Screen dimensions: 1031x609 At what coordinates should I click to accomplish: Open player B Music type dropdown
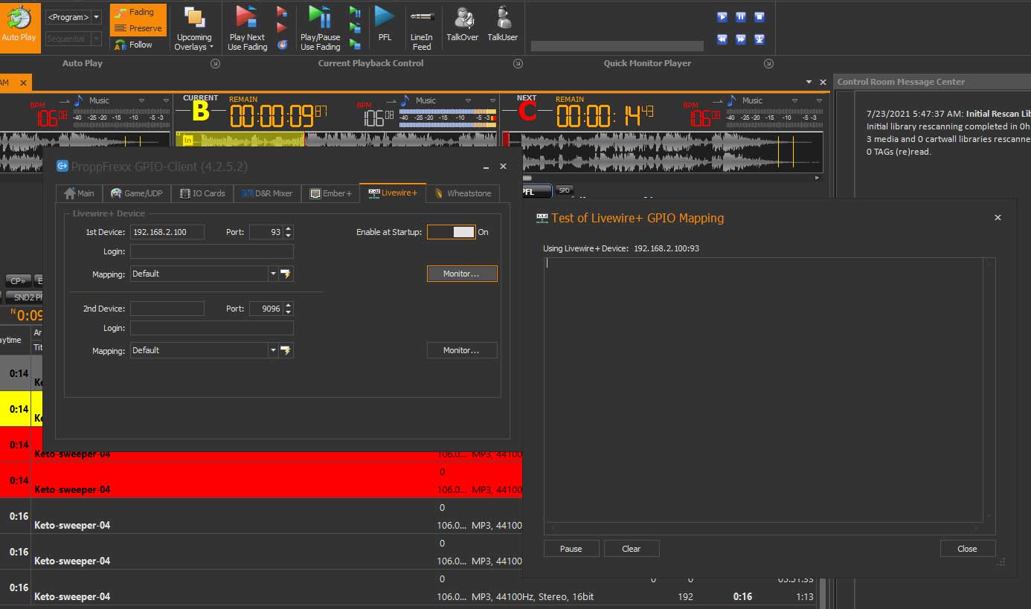tap(468, 100)
